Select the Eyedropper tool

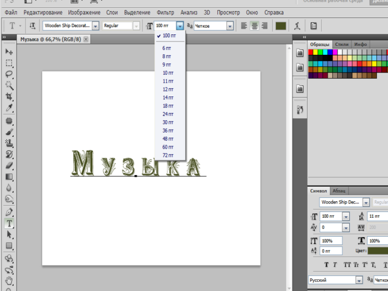pyautogui.click(x=9, y=108)
